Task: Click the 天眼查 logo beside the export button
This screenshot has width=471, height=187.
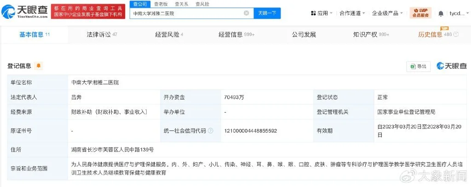Action: [x=452, y=66]
